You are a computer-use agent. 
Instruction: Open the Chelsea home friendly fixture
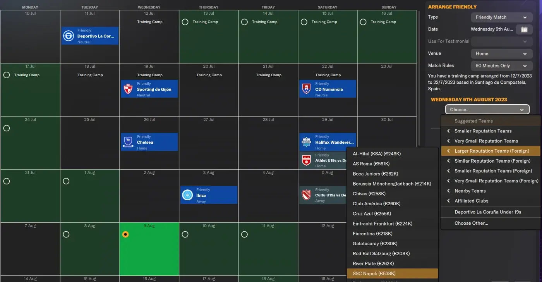point(149,142)
